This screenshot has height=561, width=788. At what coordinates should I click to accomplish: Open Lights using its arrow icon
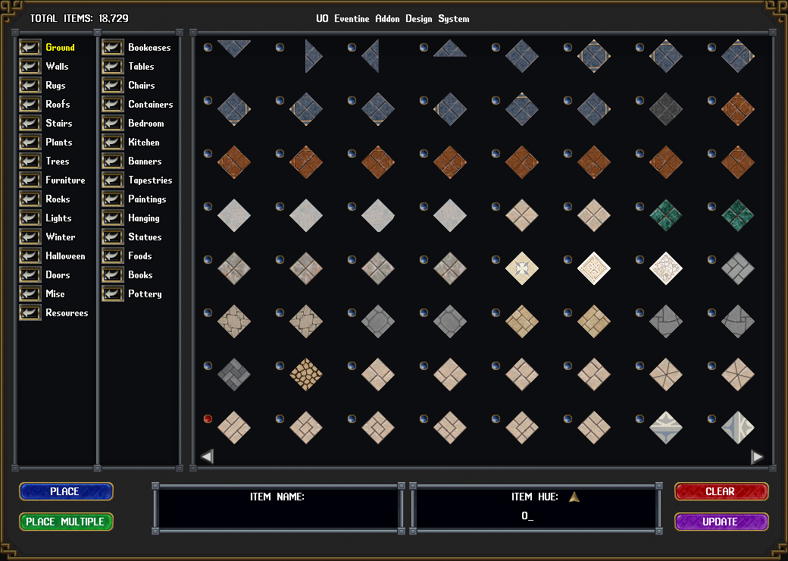pyautogui.click(x=30, y=218)
